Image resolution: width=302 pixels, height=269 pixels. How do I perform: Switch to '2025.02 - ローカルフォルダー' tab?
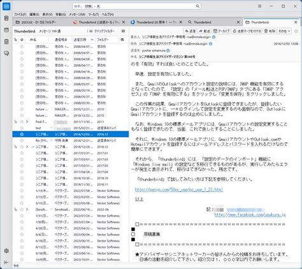(x=41, y=22)
